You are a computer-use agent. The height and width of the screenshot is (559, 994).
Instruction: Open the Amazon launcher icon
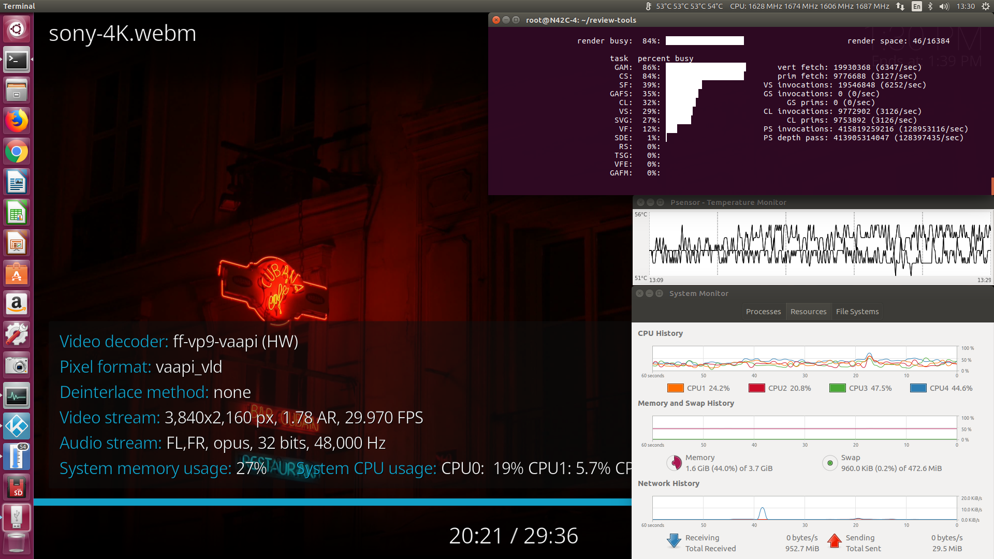[17, 304]
